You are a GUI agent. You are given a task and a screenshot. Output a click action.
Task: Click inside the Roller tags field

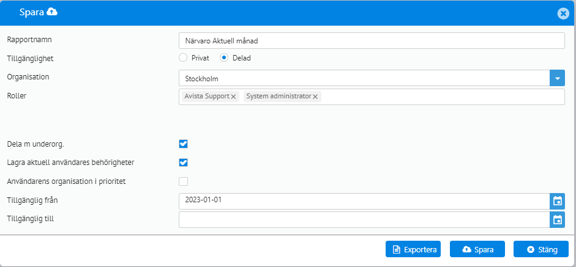(372, 97)
